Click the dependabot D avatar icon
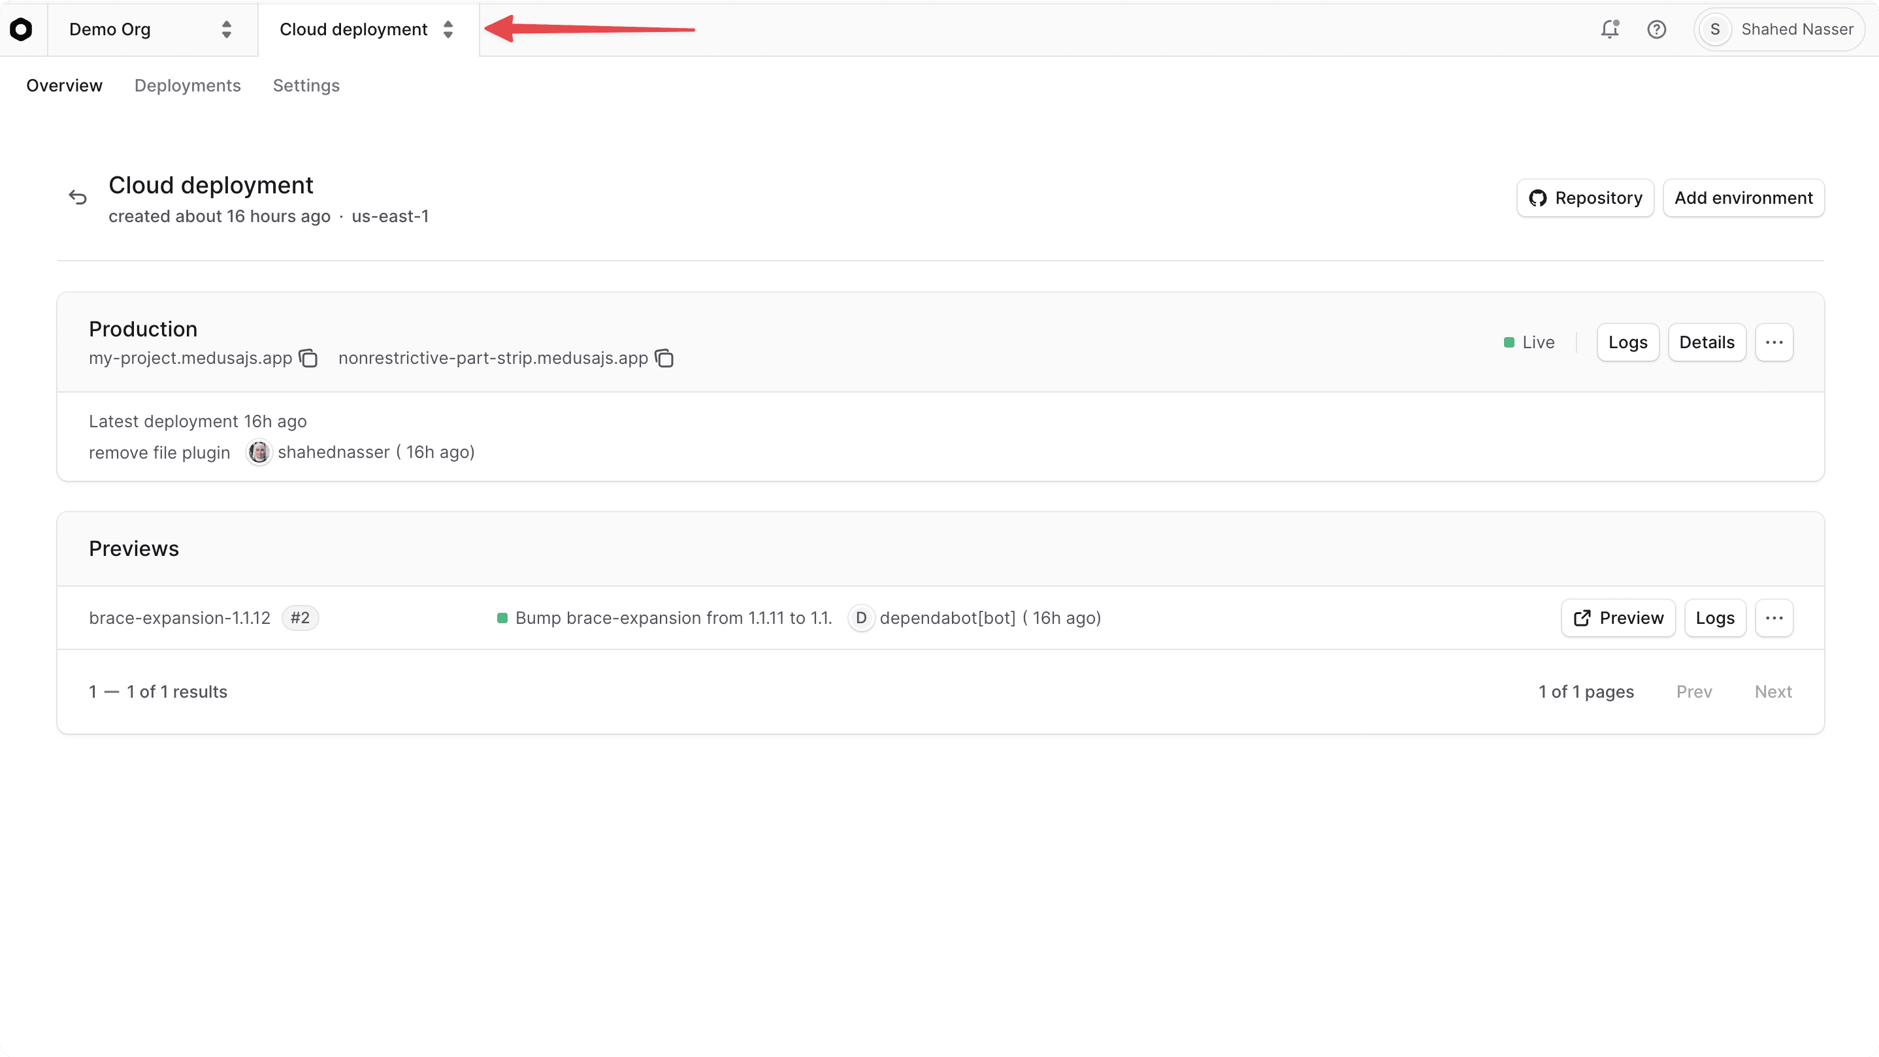This screenshot has height=1057, width=1879. (x=860, y=618)
